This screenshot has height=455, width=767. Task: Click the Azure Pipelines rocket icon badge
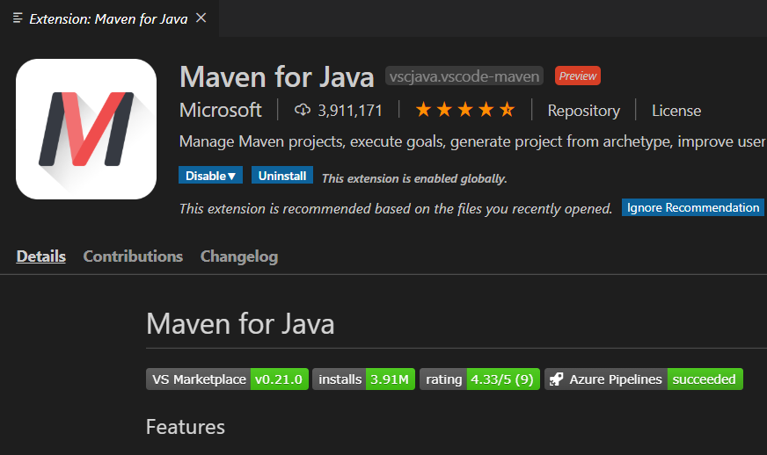coord(556,379)
